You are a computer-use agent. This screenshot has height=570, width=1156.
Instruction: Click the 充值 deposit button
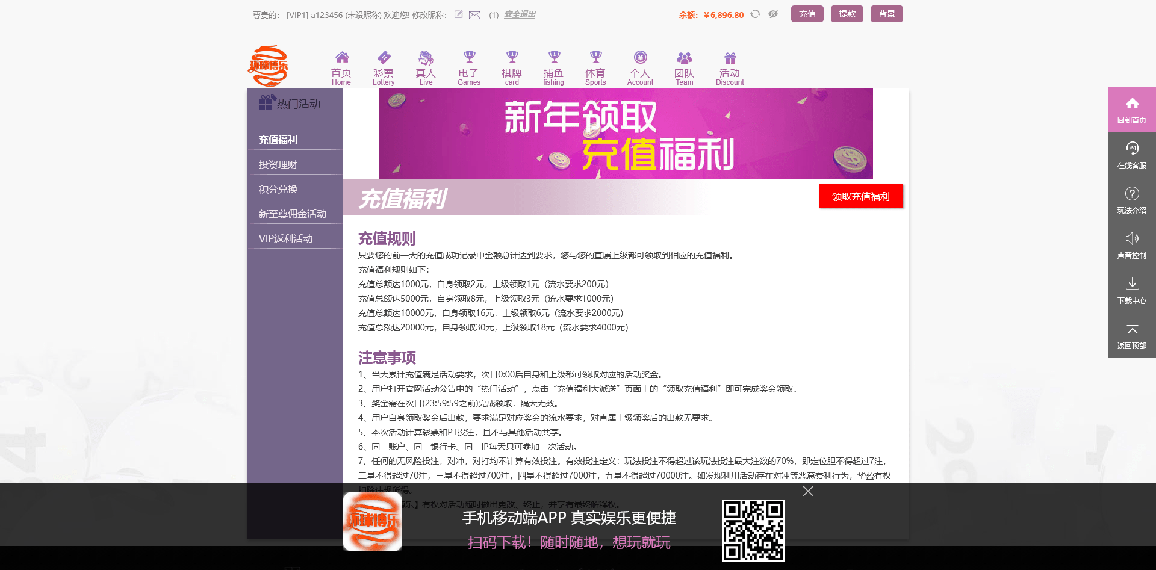coord(807,13)
